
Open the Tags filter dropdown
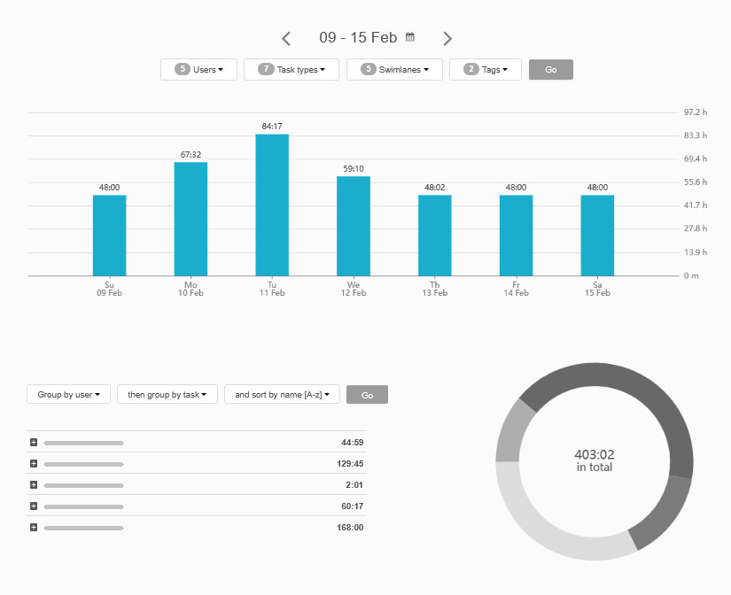[485, 69]
